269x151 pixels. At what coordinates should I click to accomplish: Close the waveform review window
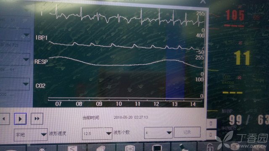[x=203, y=2]
